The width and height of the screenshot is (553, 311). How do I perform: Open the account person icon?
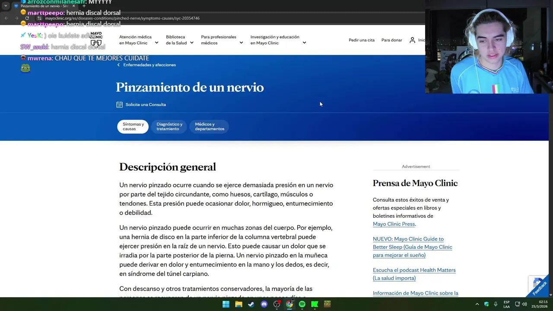pos(412,40)
